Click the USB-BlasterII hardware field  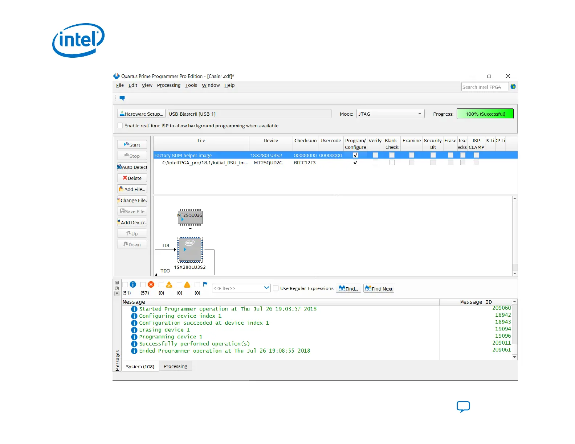249,114
